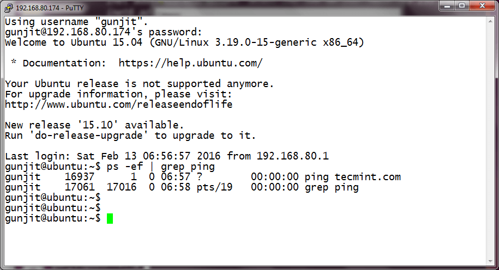Click the 'ping tecmint.com' process entry
The height and width of the screenshot is (270, 499).
point(352,177)
